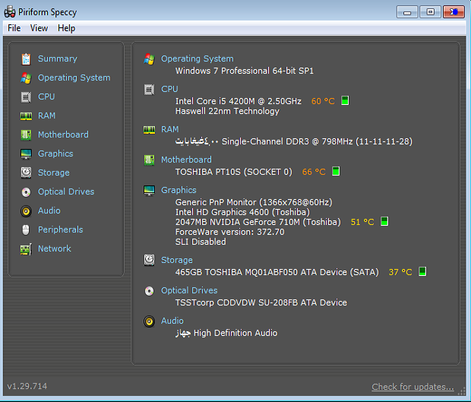Select Operating System in the sidebar
This screenshot has height=402, width=471.
click(74, 78)
